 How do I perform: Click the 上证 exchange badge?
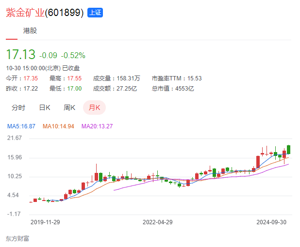tap(95, 13)
